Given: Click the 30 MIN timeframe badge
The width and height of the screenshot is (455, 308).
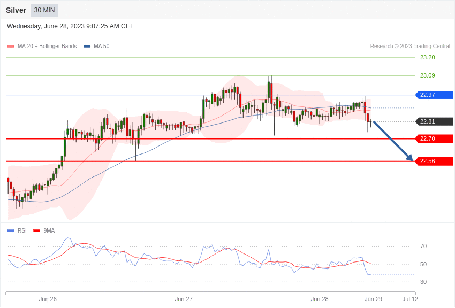Looking at the screenshot, I should click(x=44, y=10).
